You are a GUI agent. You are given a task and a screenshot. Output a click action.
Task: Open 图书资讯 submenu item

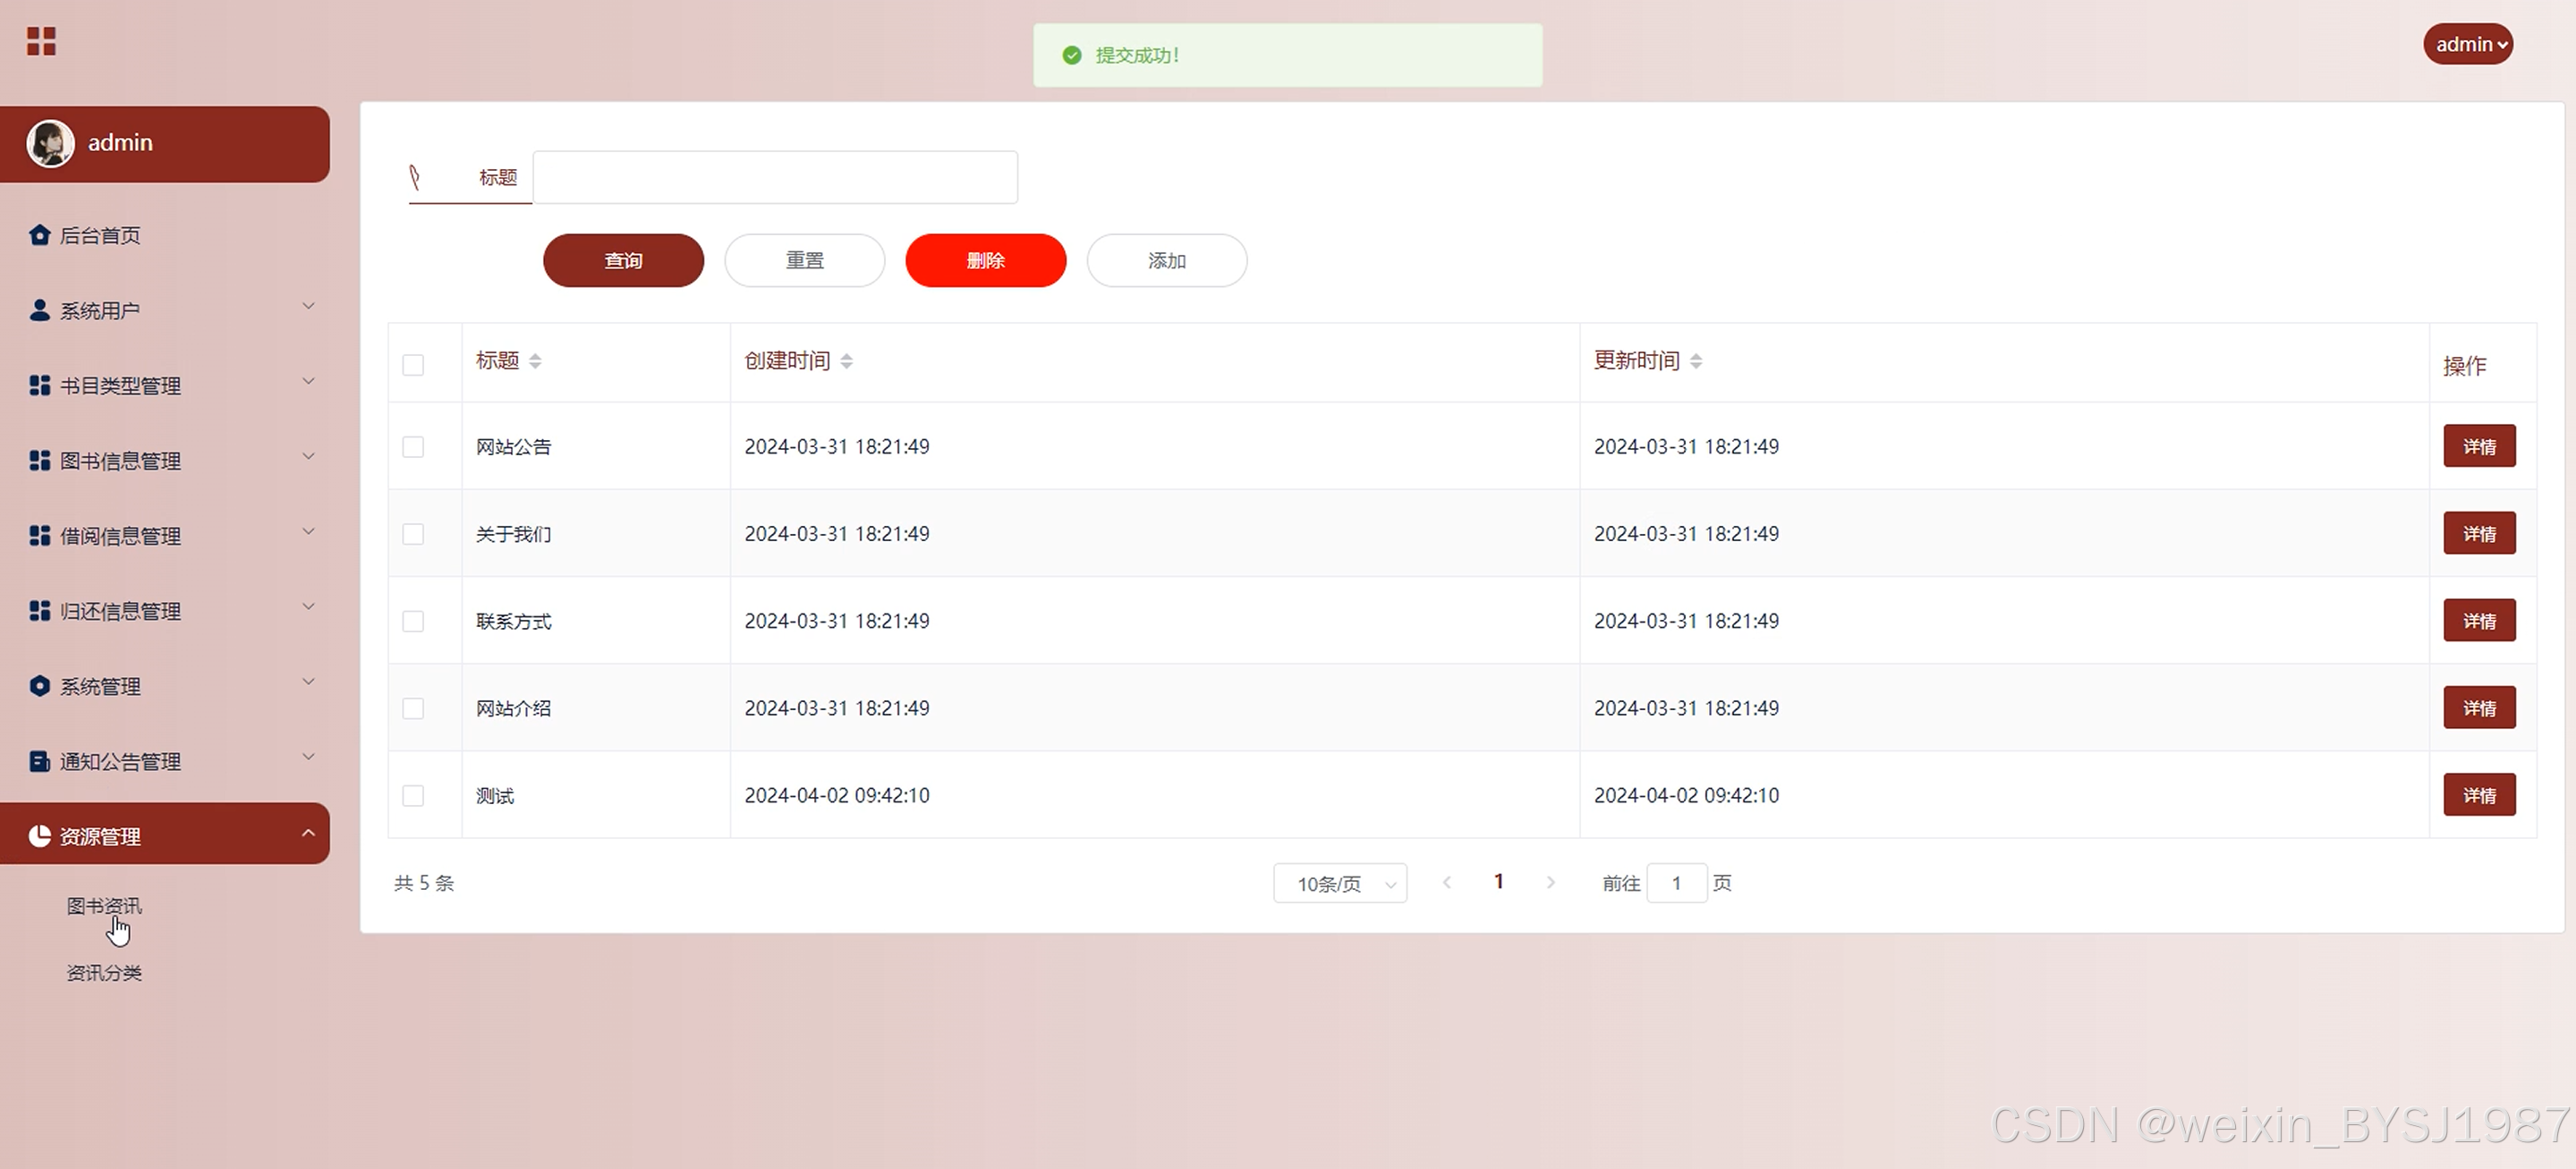[x=104, y=906]
